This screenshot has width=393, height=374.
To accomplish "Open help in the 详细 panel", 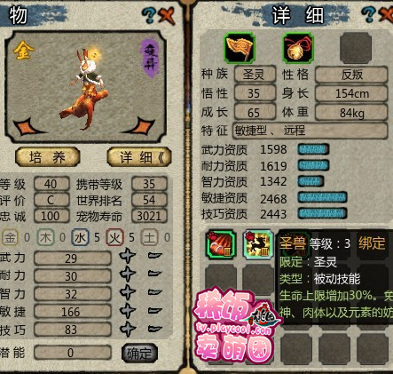I will [368, 14].
